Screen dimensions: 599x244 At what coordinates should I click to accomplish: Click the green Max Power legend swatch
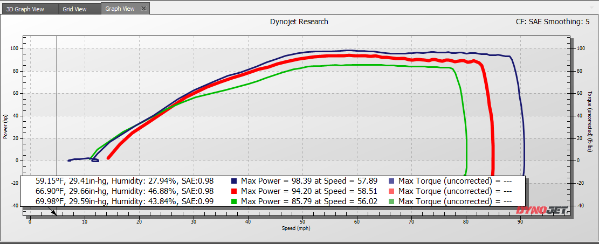(x=234, y=201)
